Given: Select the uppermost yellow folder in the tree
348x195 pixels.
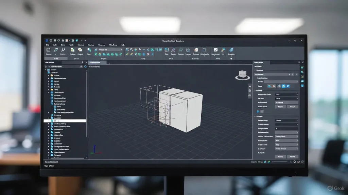Looking at the screenshot, I should 52,75.
